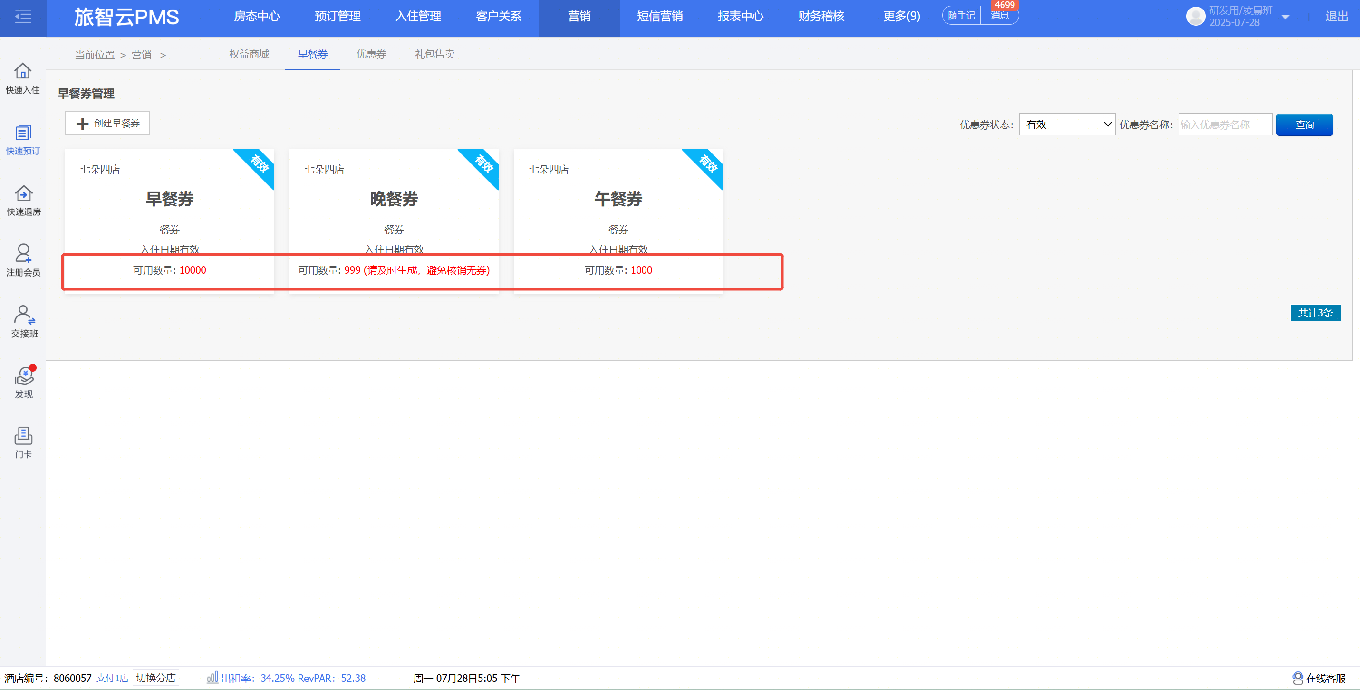
Task: Click the 创建早餐券 button
Action: 107,123
